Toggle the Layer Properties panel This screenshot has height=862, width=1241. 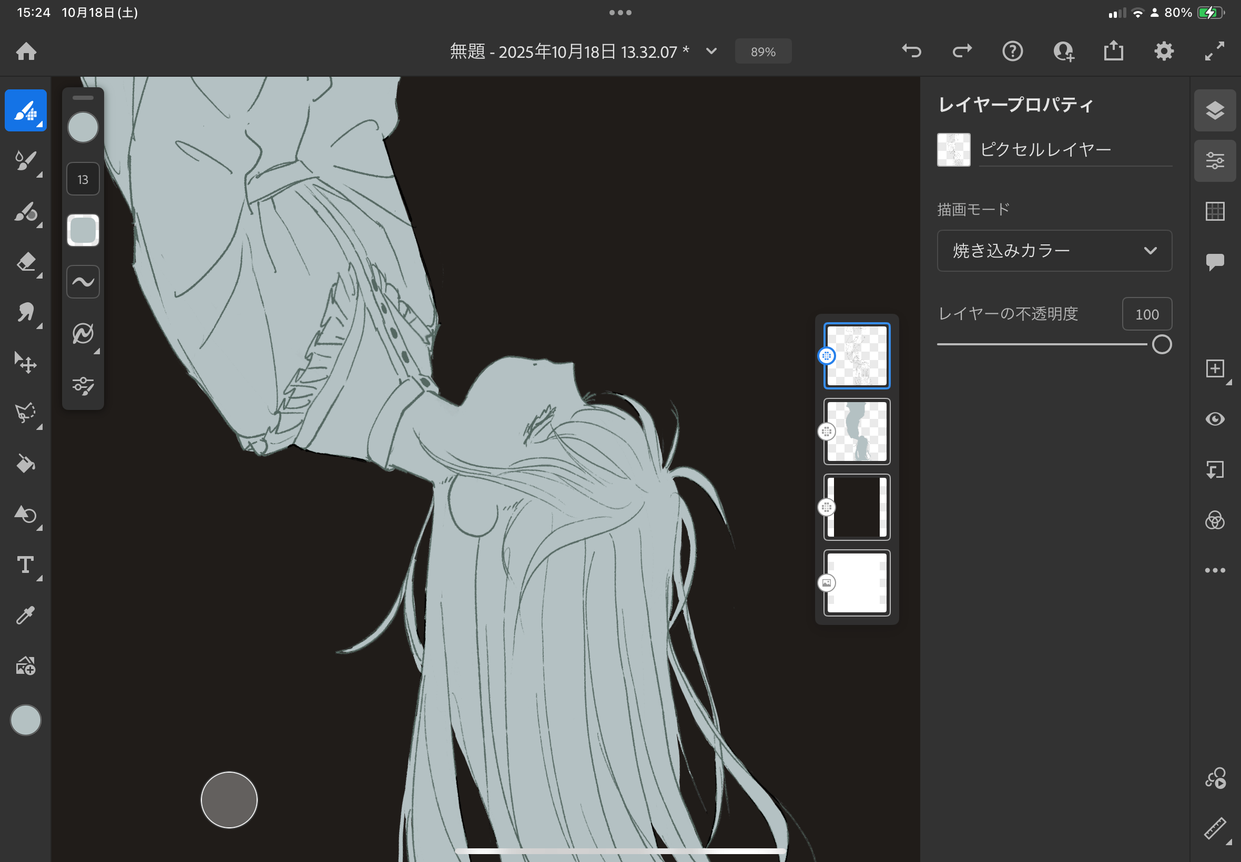coord(1215,161)
